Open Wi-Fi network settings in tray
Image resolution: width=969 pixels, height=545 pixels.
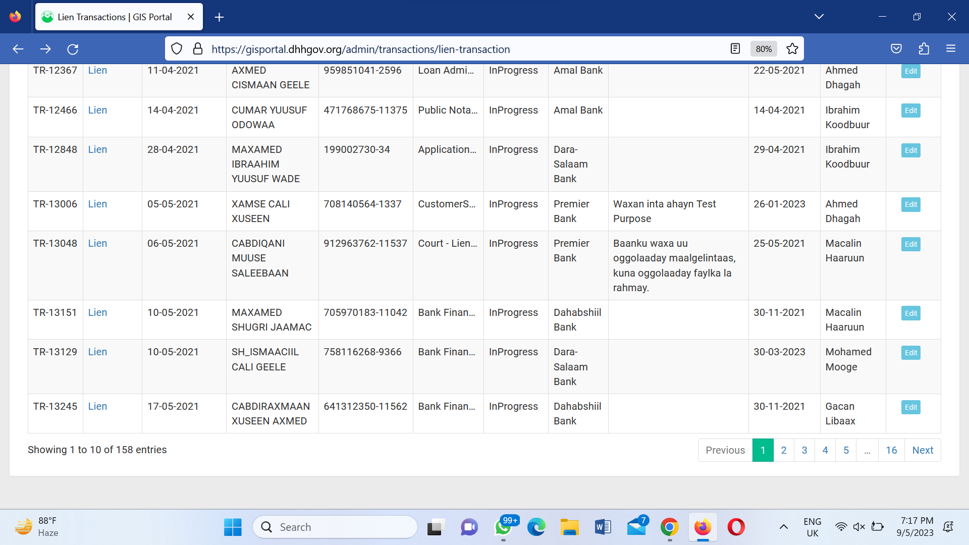pos(841,527)
